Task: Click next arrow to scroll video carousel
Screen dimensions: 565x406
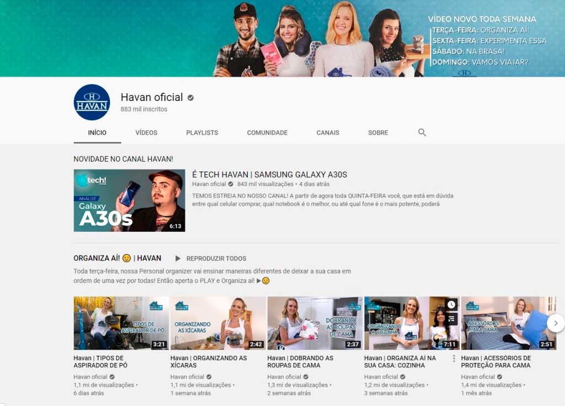Action: [x=556, y=323]
